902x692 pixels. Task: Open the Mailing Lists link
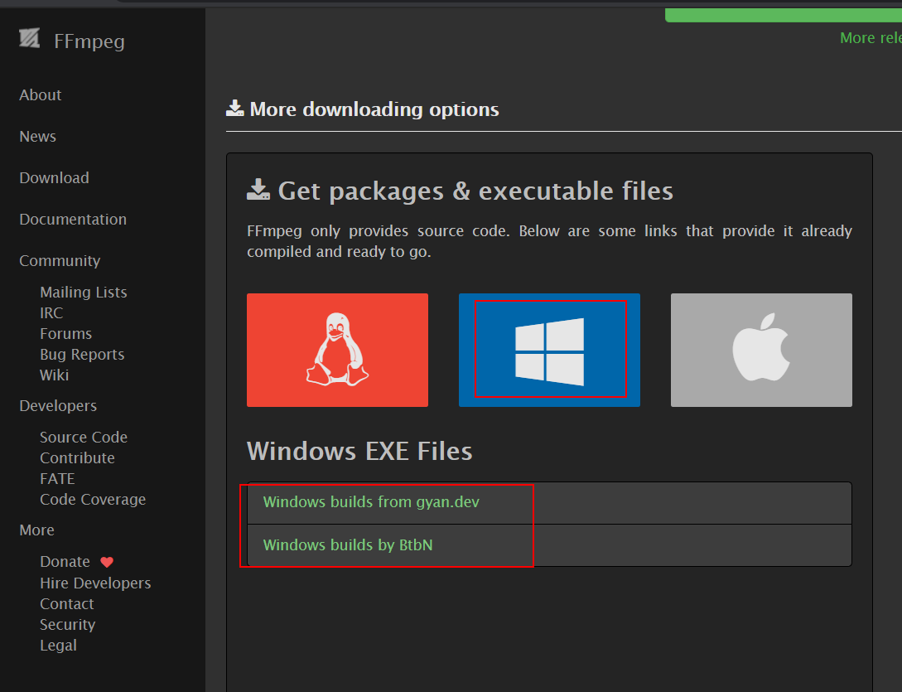coord(84,293)
